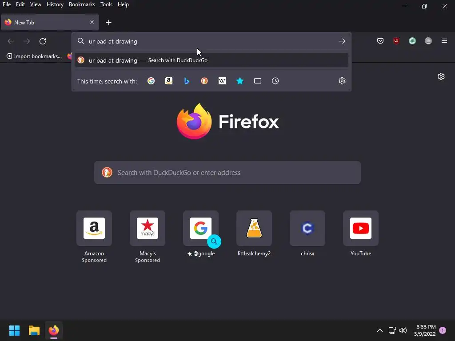Open the Edit menu
The width and height of the screenshot is (455, 341).
click(20, 4)
